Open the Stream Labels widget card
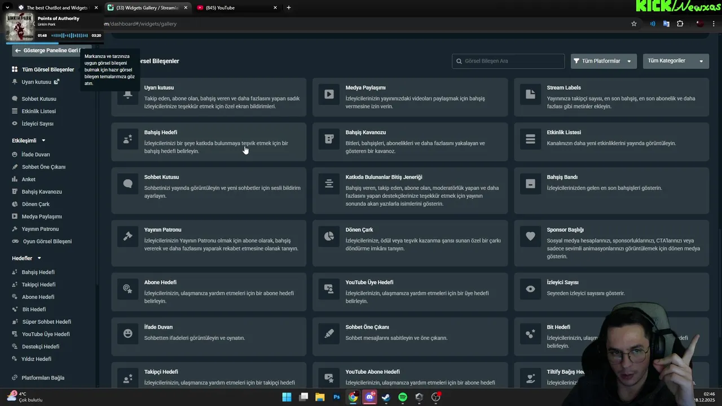This screenshot has width=722, height=406. [x=611, y=97]
